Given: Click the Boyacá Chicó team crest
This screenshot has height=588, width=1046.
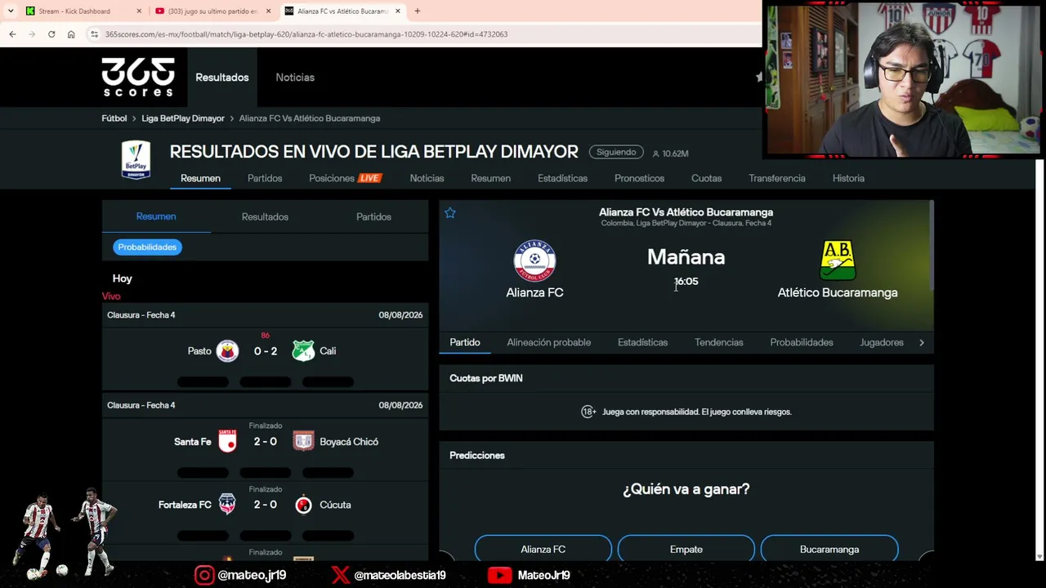Looking at the screenshot, I should pos(303,442).
